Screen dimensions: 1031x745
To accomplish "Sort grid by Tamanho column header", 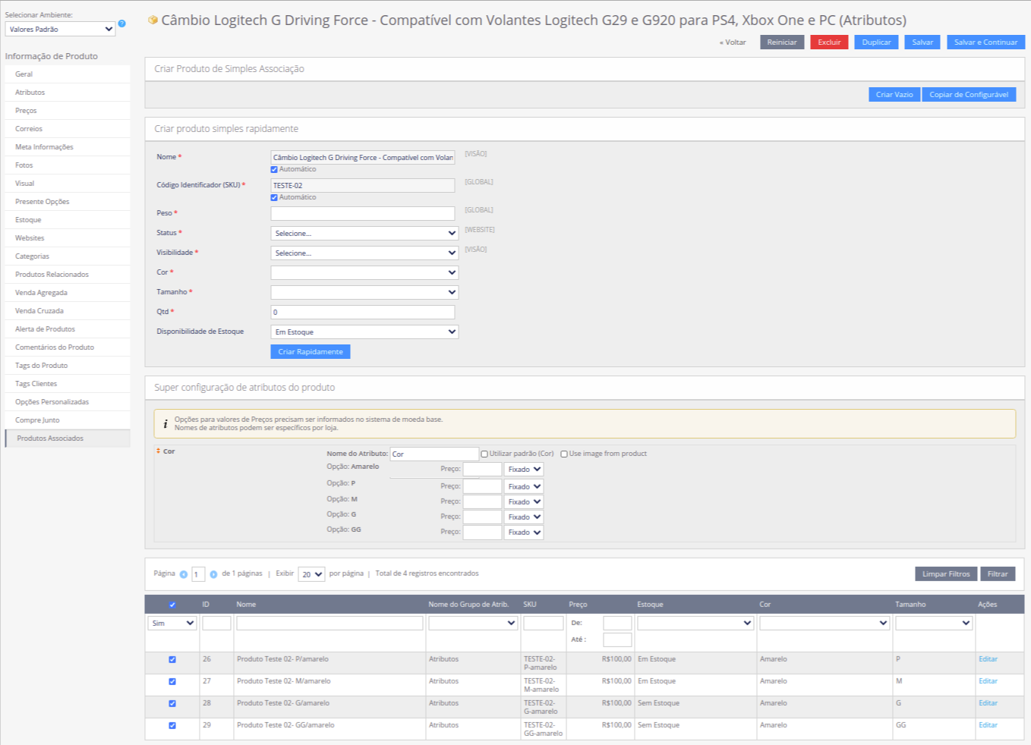I will [910, 605].
